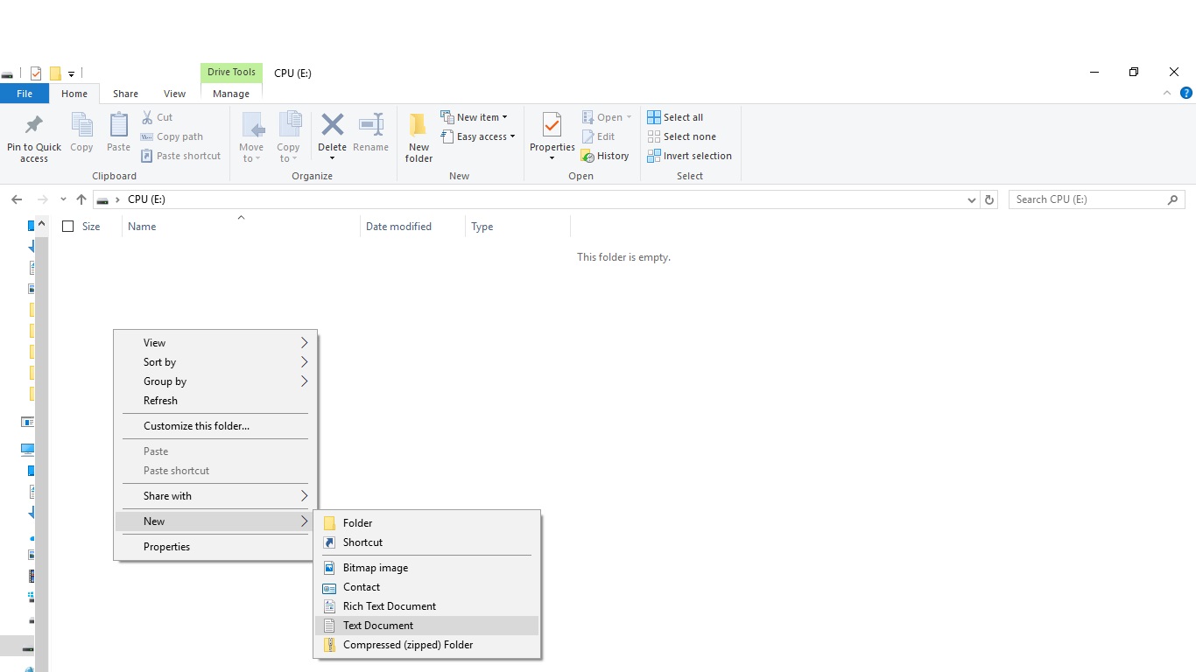Create a new Compressed (zipped) Folder
1196x672 pixels.
pyautogui.click(x=427, y=645)
